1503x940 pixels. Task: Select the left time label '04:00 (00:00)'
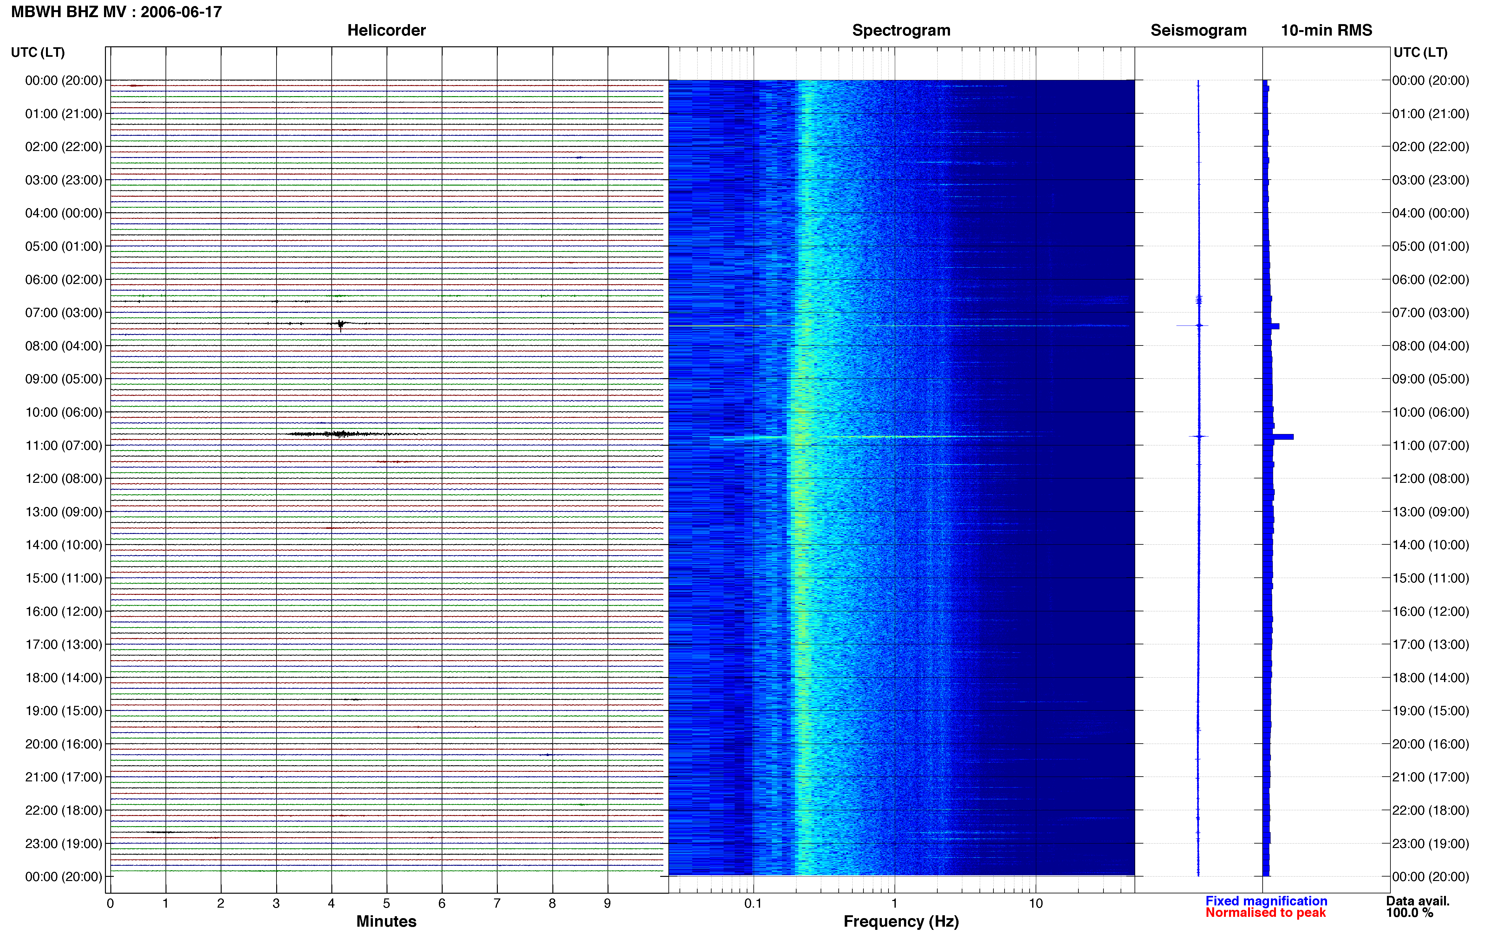tap(63, 213)
